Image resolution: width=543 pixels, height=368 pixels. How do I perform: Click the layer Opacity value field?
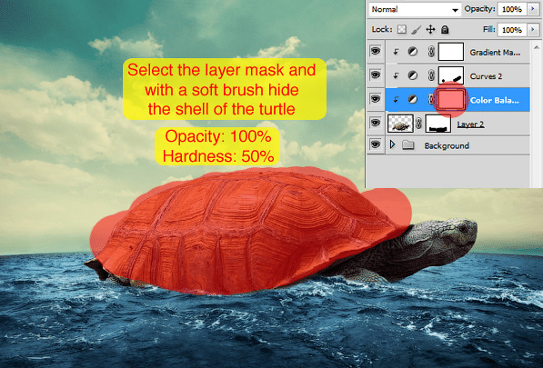coord(512,10)
